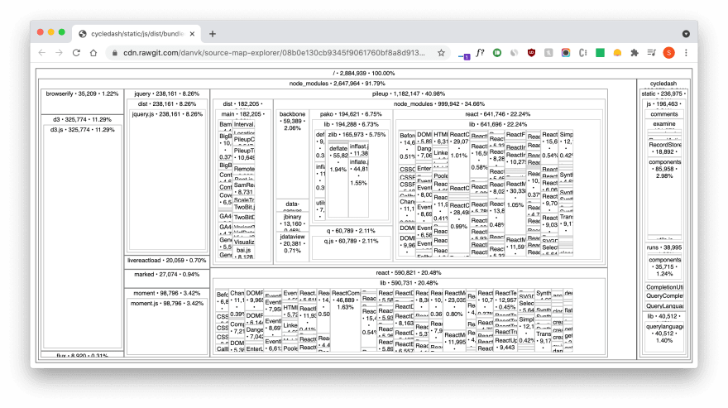Viewport: 728px width, 408px height.
Task: Click the f? font finder extension
Action: point(480,52)
